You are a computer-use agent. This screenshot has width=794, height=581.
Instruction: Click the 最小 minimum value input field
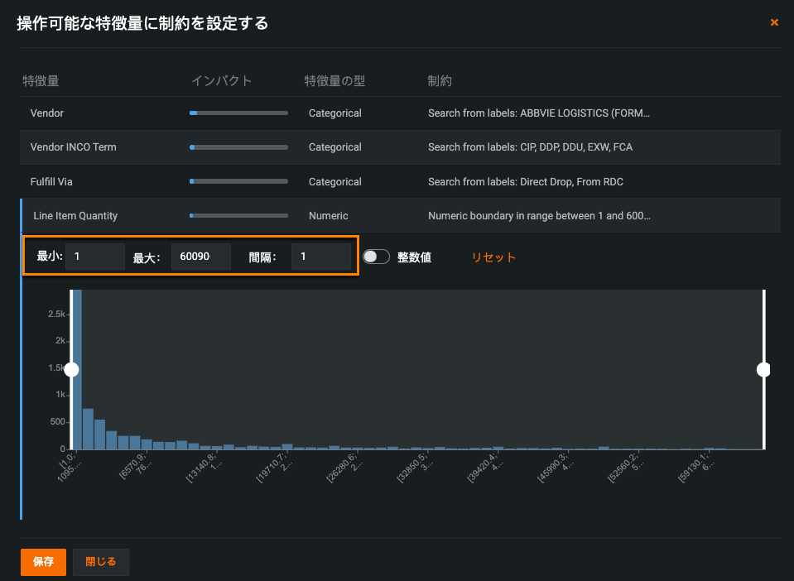click(94, 257)
